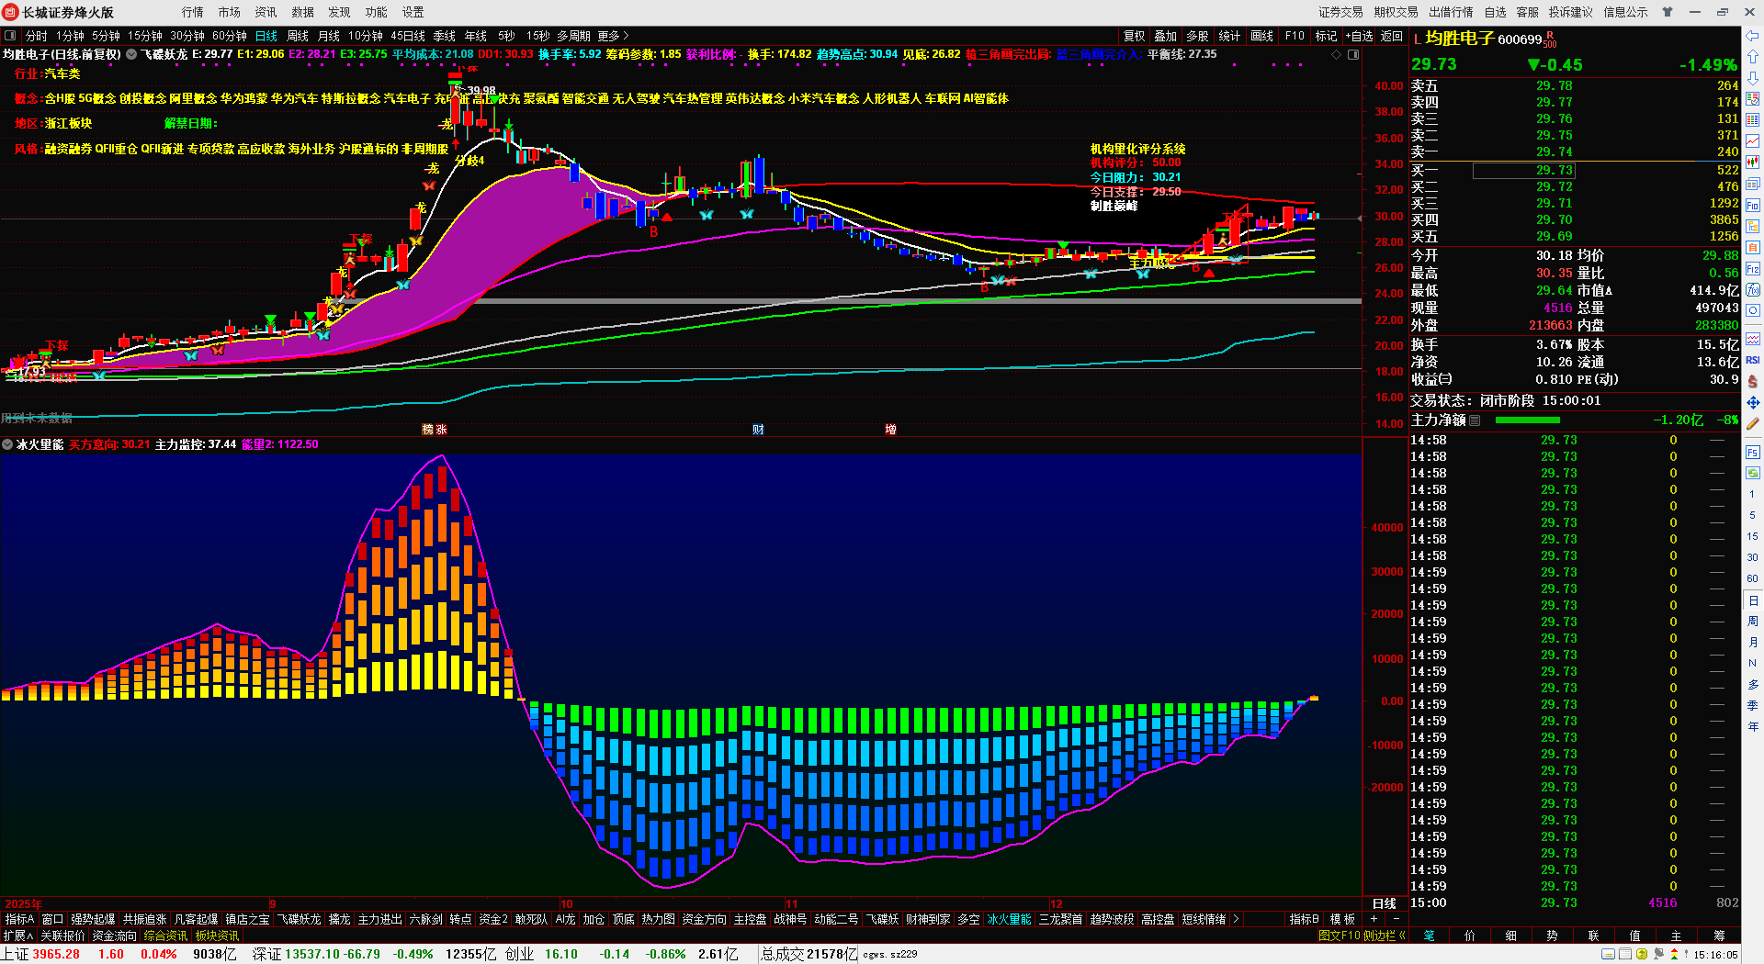
Task: Select the 日 daily period in sidebar
Action: pos(1753,600)
